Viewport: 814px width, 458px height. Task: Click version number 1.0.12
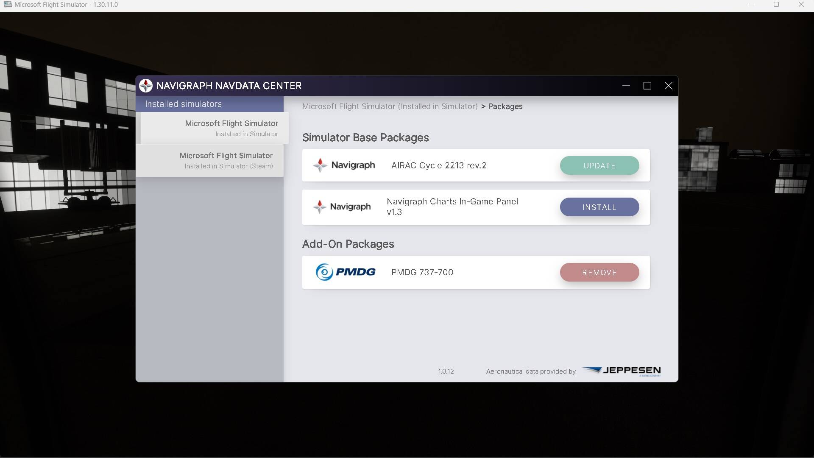(x=446, y=371)
